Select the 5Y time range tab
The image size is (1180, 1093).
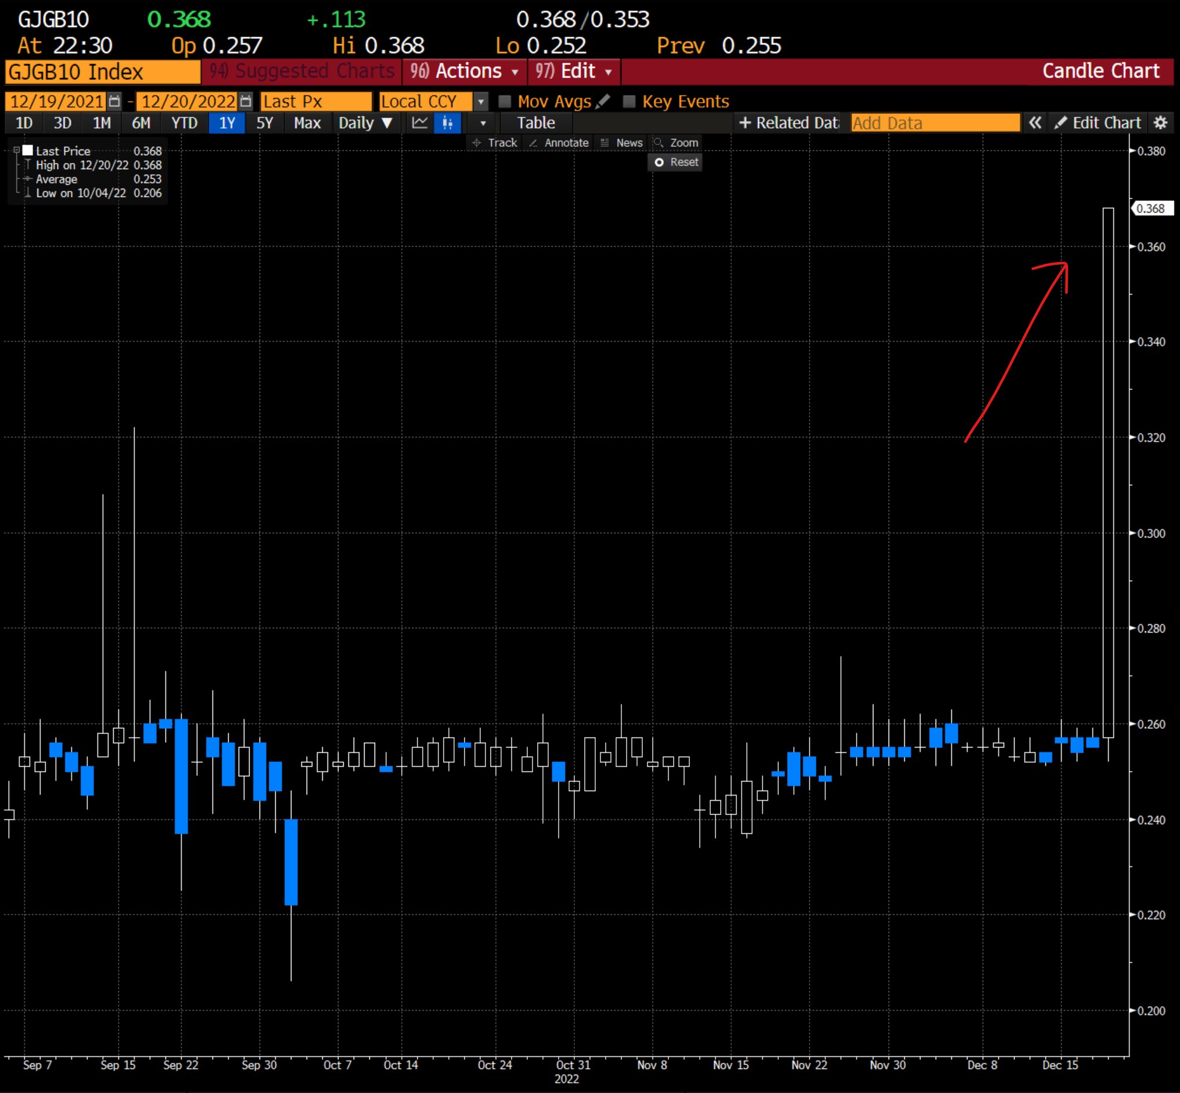[264, 123]
